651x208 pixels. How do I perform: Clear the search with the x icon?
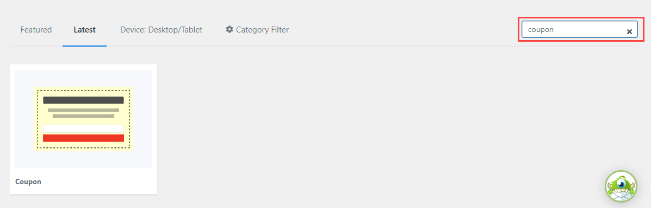(x=629, y=31)
